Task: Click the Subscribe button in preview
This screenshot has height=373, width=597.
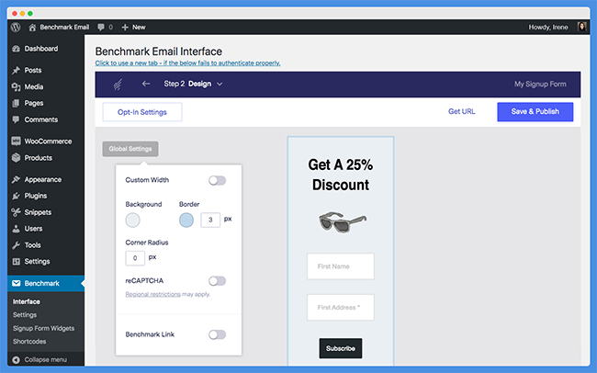Action: click(x=341, y=348)
